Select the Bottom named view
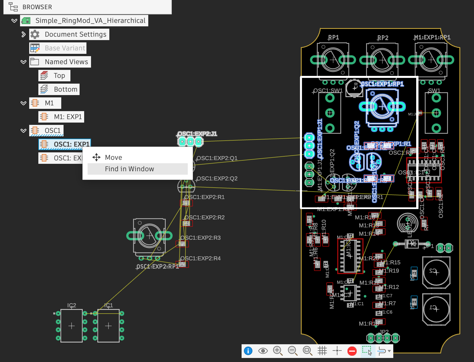The image size is (474, 362). 59,89
